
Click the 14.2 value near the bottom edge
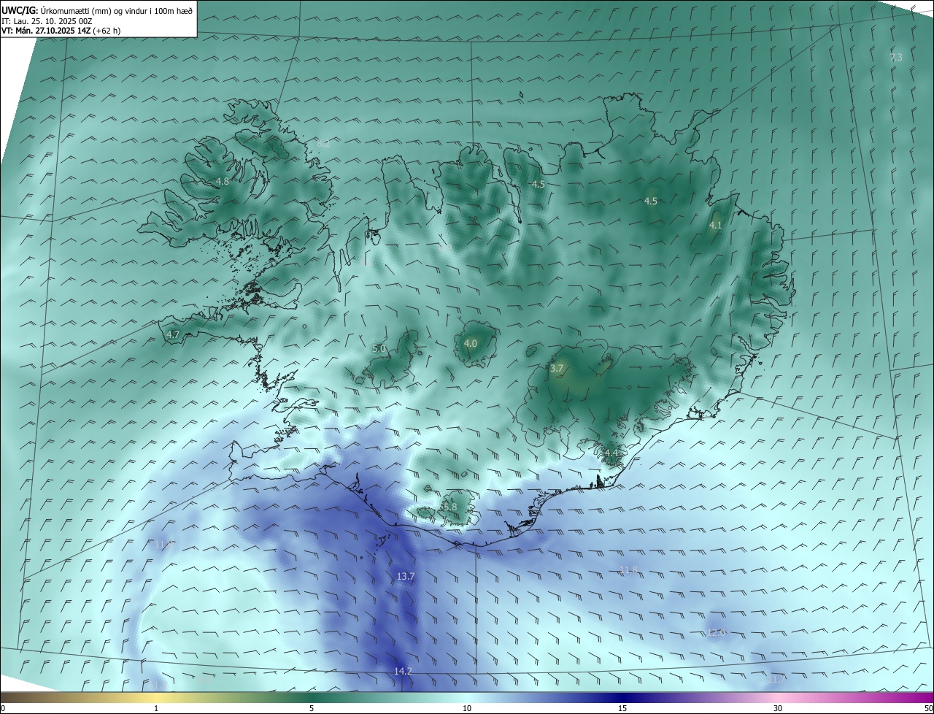(403, 672)
